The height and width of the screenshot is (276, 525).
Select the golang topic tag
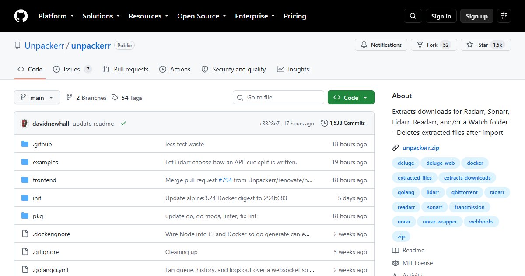point(406,192)
